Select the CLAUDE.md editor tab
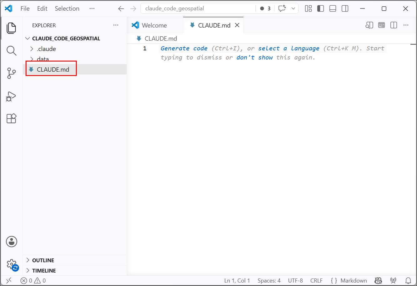Image resolution: width=417 pixels, height=286 pixels. click(214, 25)
